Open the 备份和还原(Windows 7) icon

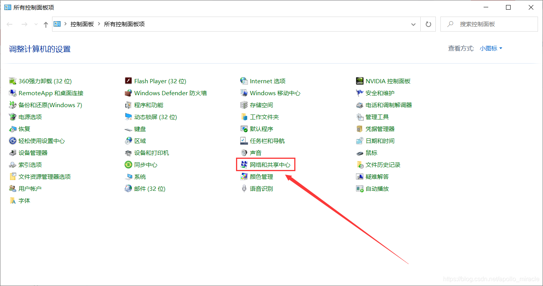pyautogui.click(x=13, y=105)
